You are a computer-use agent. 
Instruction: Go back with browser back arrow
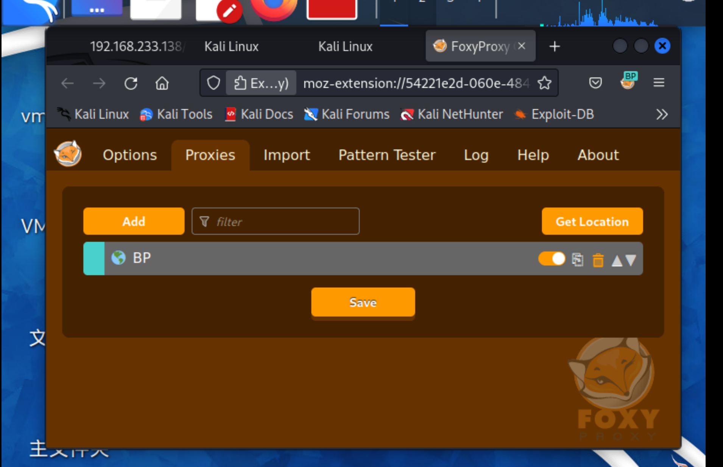click(x=67, y=83)
